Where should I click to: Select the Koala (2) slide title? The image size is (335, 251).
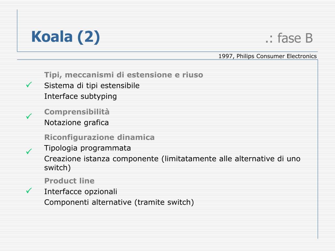point(65,37)
